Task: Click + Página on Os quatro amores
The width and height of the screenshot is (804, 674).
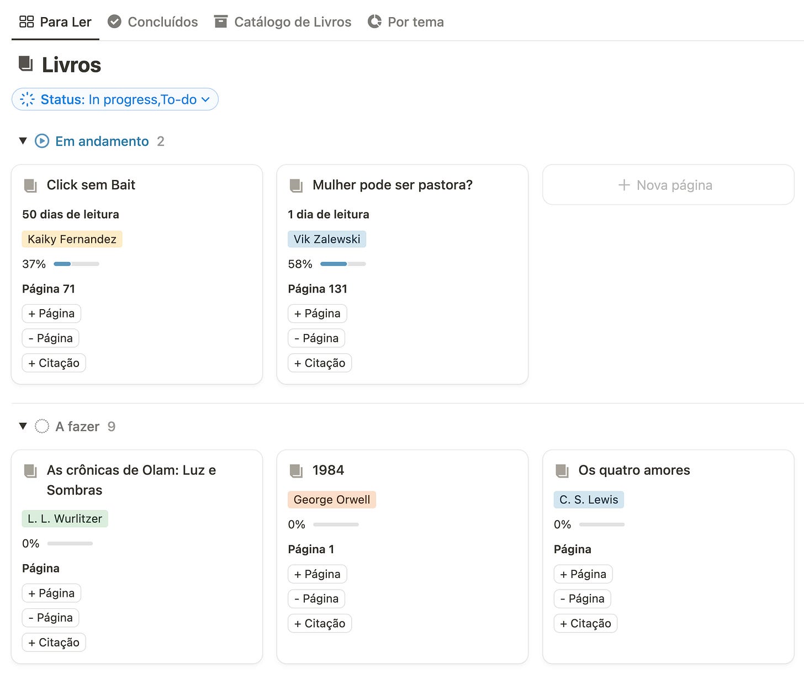Action: point(583,574)
